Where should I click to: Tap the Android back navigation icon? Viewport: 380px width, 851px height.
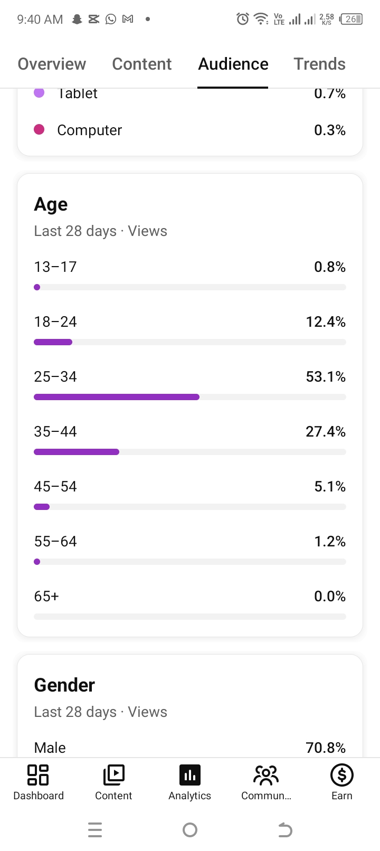[x=285, y=830]
